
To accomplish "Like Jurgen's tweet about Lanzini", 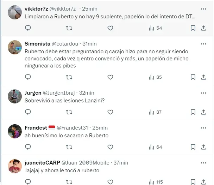I will click(110, 112).
